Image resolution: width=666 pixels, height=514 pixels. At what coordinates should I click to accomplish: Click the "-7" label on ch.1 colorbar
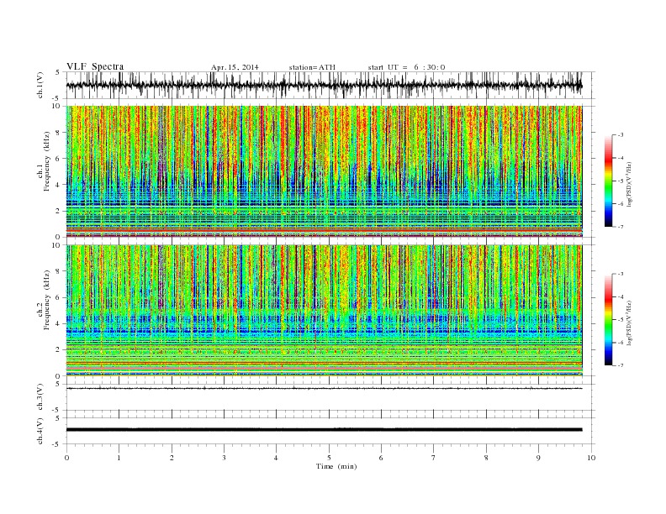pyautogui.click(x=620, y=227)
